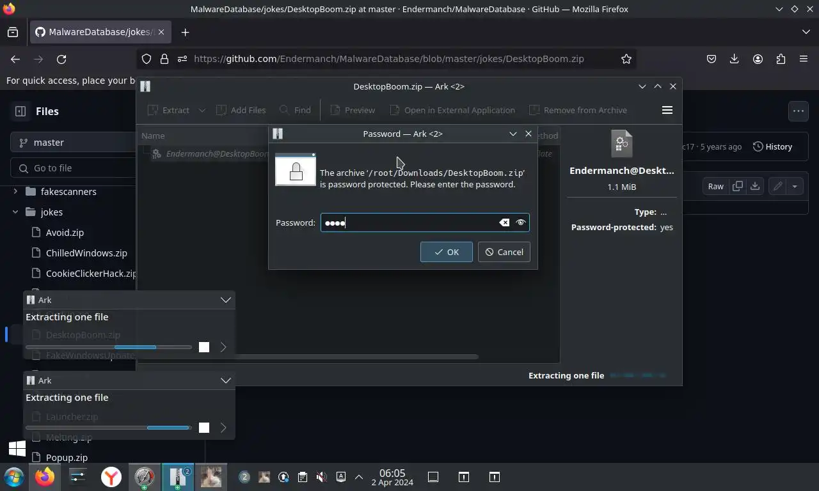Click Open in External Application
The height and width of the screenshot is (491, 819).
click(452, 110)
